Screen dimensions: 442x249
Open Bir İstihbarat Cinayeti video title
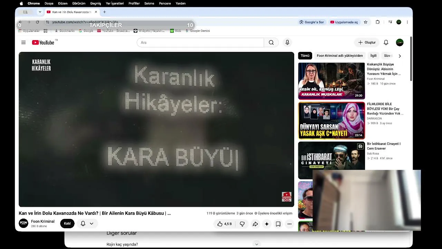tap(384, 146)
